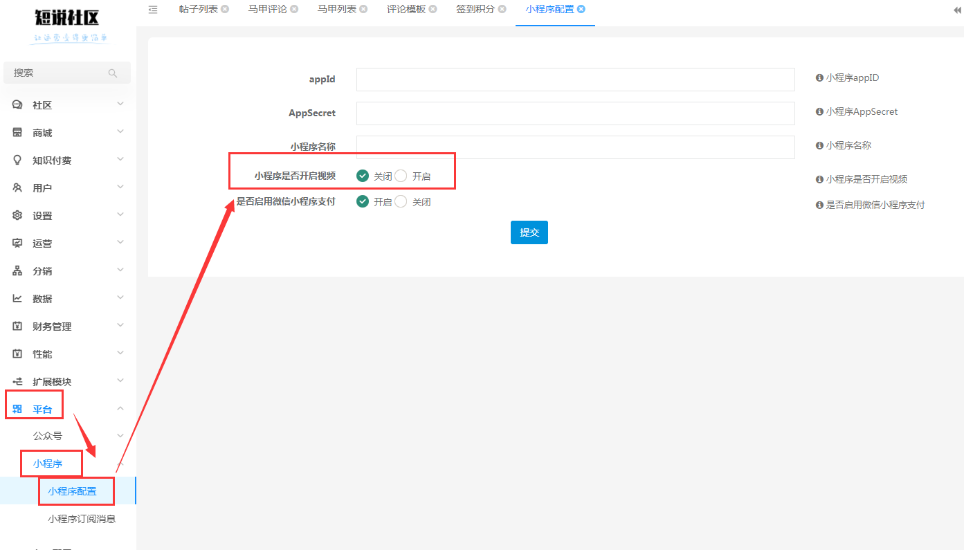The width and height of the screenshot is (964, 550).
Task: Click the 扩展模块 icon
Action: click(17, 381)
